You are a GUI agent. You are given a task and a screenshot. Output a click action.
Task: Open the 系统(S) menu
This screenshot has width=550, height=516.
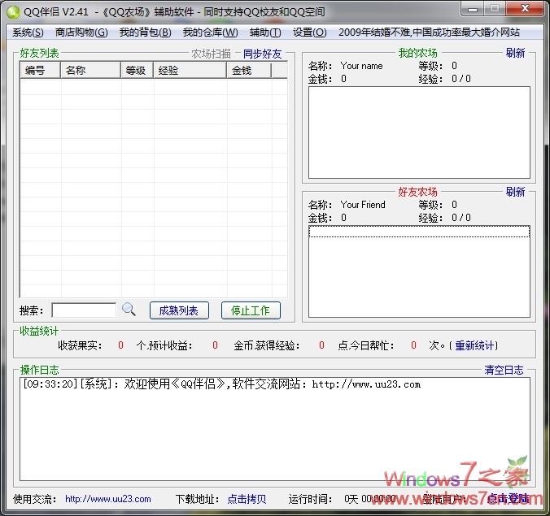click(28, 33)
